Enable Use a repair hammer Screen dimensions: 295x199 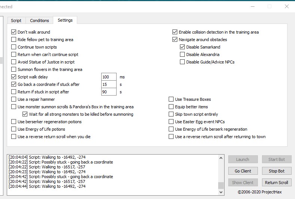tap(14, 99)
